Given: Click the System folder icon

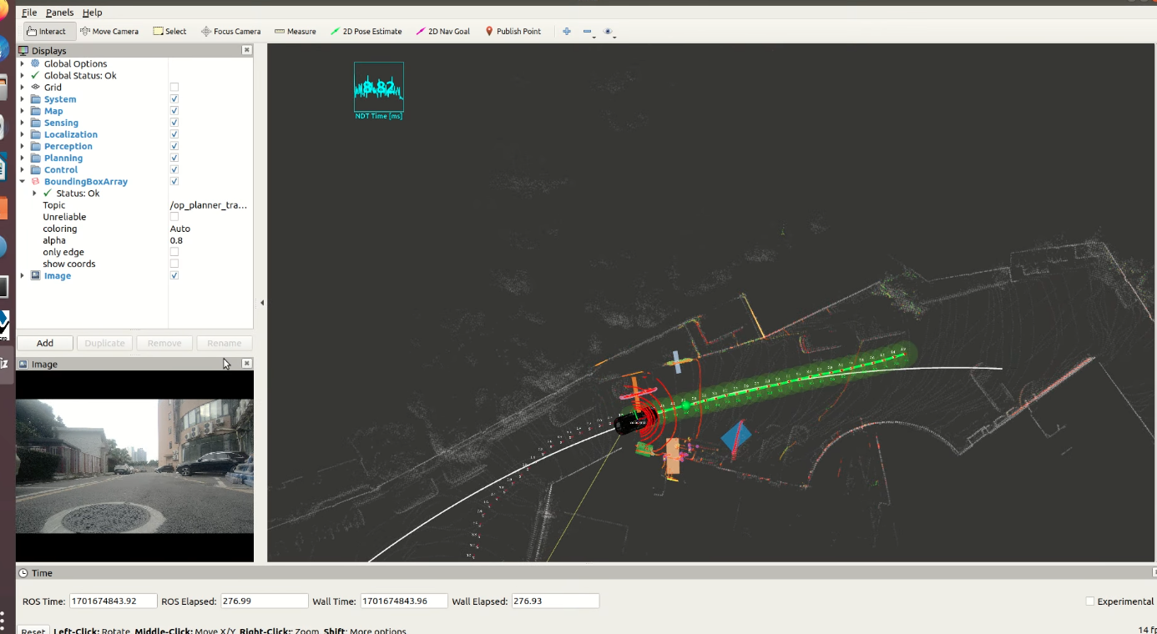Looking at the screenshot, I should [35, 99].
